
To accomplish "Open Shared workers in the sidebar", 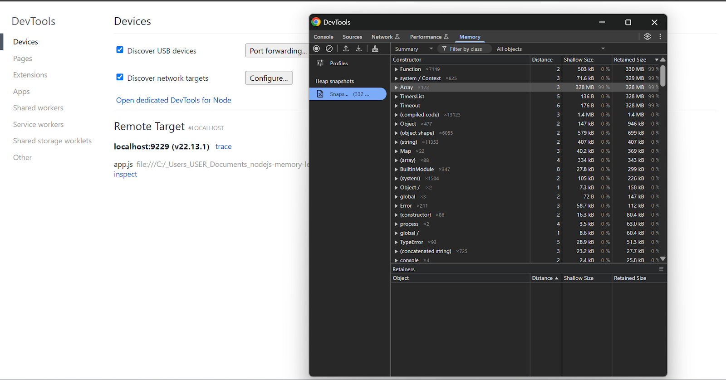I will coord(38,108).
